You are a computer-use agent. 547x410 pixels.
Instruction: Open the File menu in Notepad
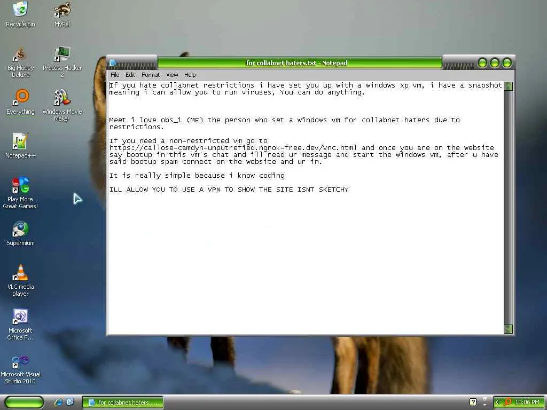(x=115, y=75)
